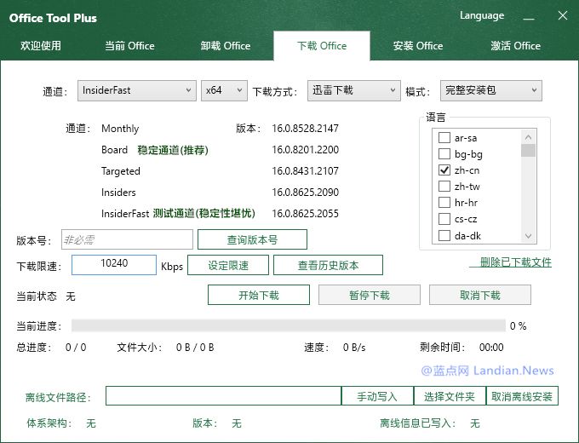Click the 0 B / 0 B file size value
This screenshot has width=579, height=443.
195,348
